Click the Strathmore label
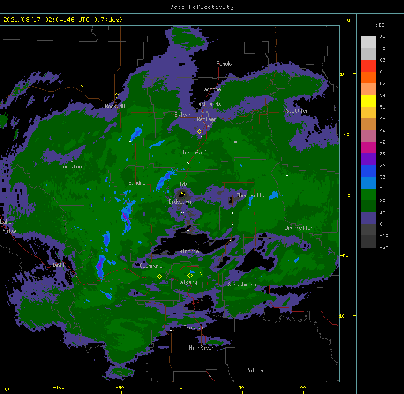 coord(242,285)
